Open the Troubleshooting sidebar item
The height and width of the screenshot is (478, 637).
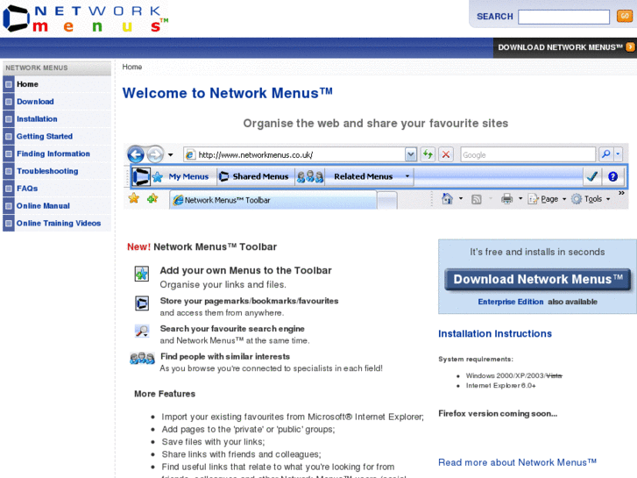tap(47, 171)
